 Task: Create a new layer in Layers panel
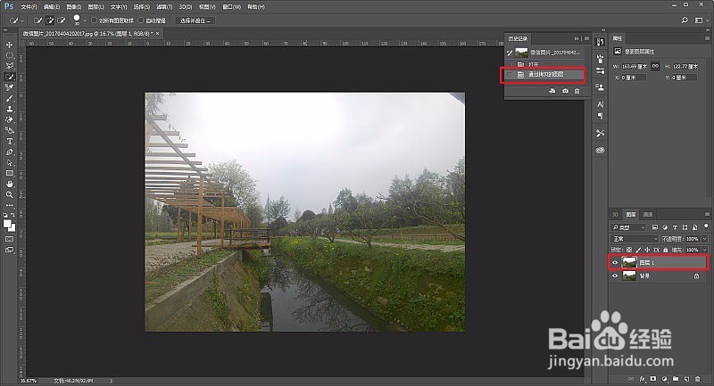[x=686, y=379]
